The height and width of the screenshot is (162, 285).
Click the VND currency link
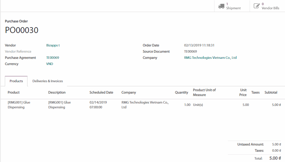(x=50, y=64)
